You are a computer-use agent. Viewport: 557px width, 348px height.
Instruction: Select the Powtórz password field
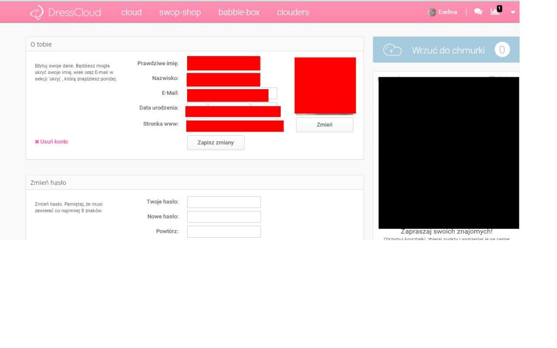click(224, 232)
